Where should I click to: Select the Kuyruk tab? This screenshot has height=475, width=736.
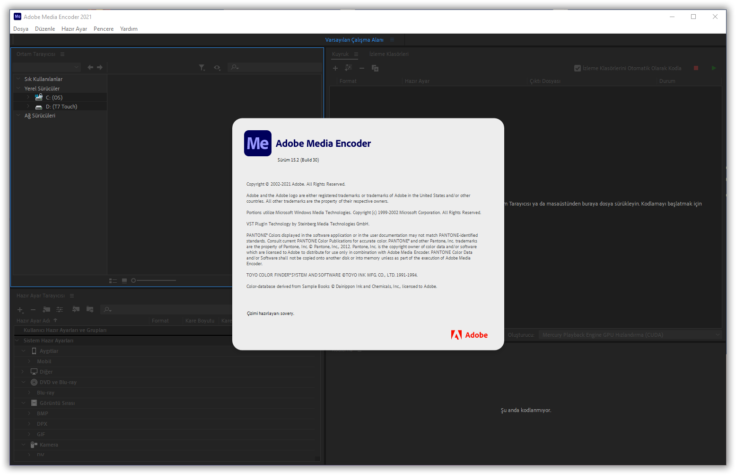(340, 54)
